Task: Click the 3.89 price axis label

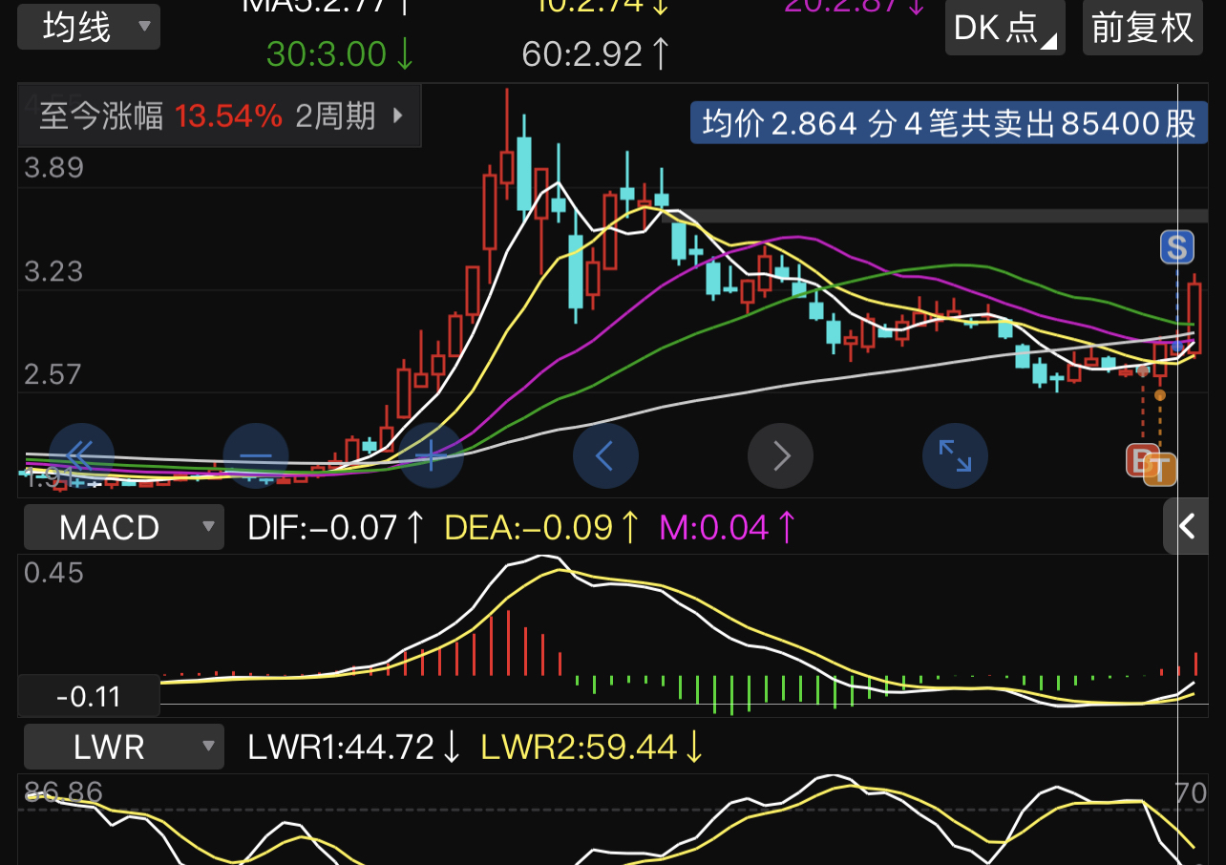Action: click(54, 169)
